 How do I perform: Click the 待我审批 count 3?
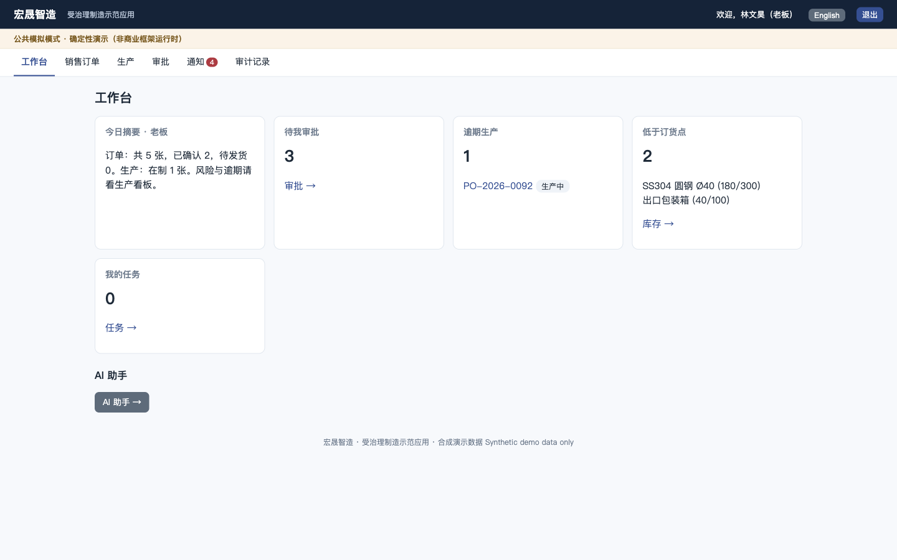[289, 156]
